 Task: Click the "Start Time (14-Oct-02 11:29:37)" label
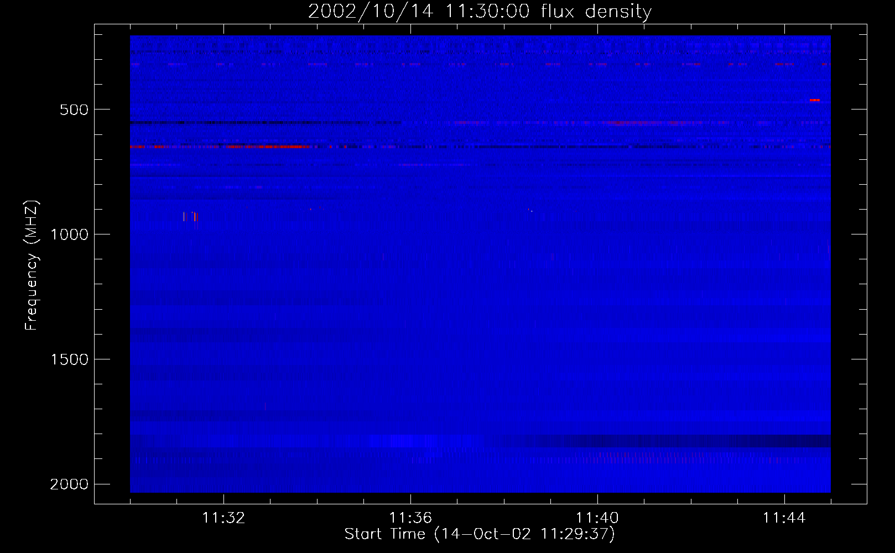(480, 534)
